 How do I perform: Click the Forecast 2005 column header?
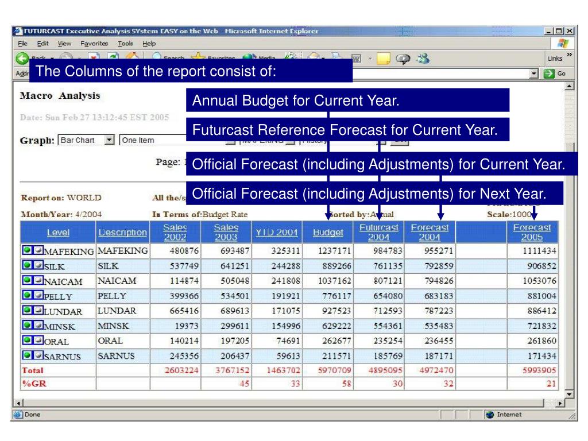[532, 232]
